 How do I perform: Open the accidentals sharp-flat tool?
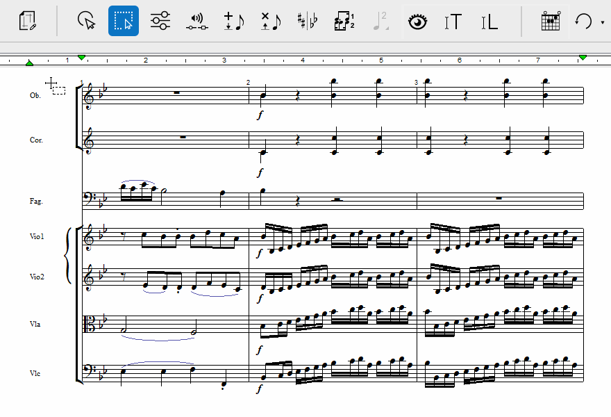click(306, 22)
